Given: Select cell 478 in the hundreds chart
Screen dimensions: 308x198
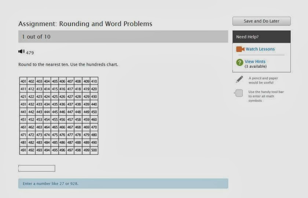Looking at the screenshot, I should pyautogui.click(x=78, y=135).
